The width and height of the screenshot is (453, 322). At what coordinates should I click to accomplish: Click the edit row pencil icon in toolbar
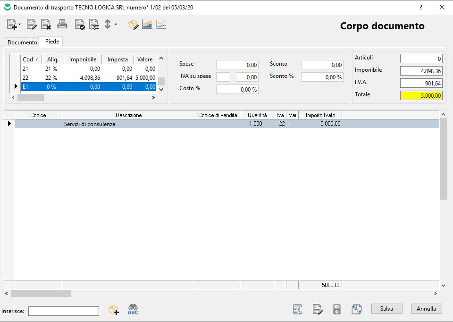click(32, 25)
